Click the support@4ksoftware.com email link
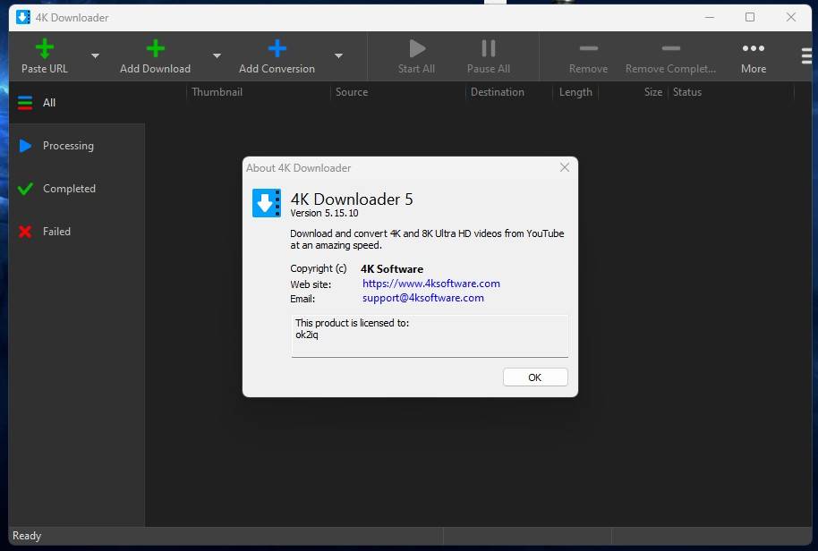818x551 pixels. click(x=423, y=298)
